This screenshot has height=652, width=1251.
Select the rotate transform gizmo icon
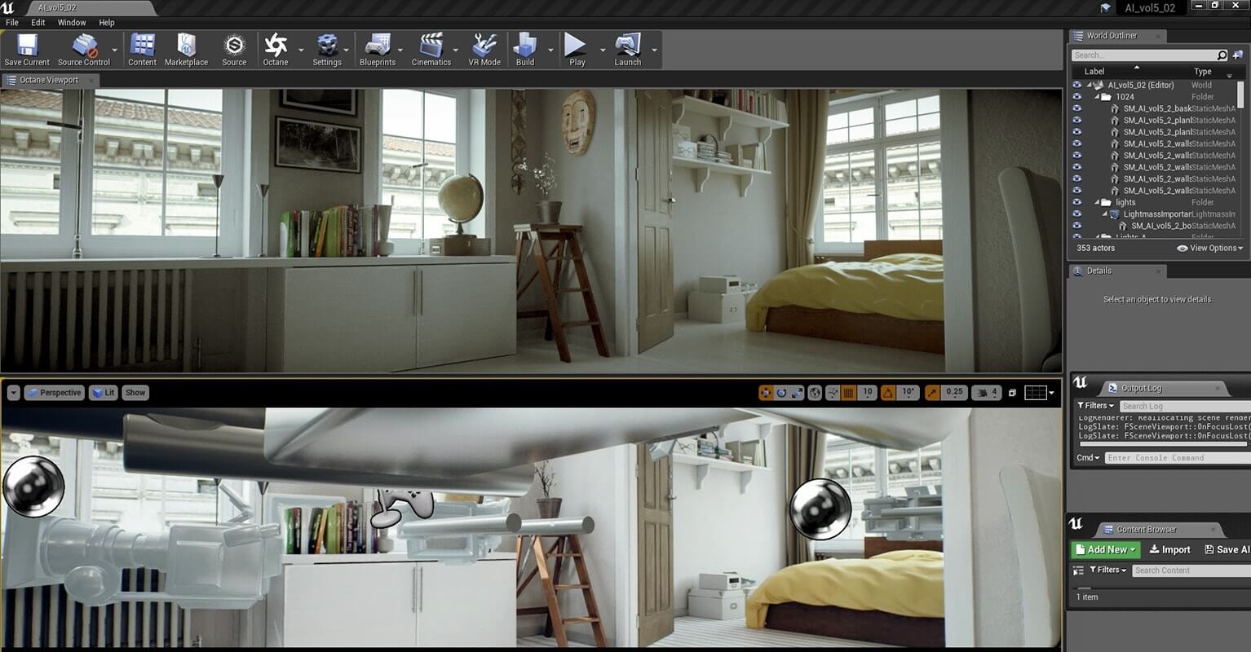coord(781,393)
